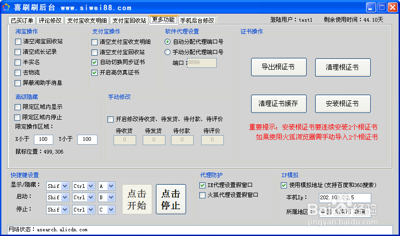The image size is (400, 236).
Task: Click the 网络状态 status bar text
Action: coord(48,229)
